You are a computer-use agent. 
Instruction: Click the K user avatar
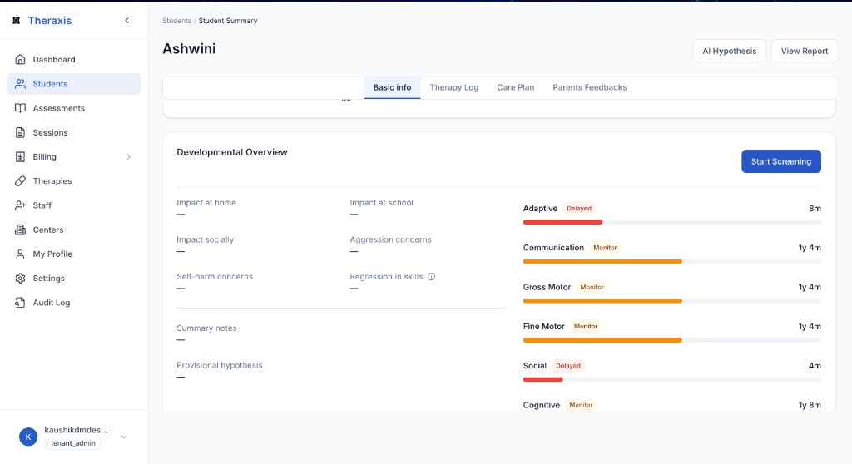[28, 437]
